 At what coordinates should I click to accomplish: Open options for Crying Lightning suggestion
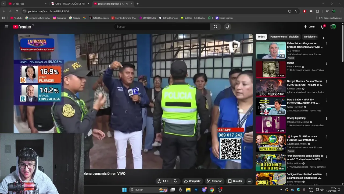pos(326,119)
